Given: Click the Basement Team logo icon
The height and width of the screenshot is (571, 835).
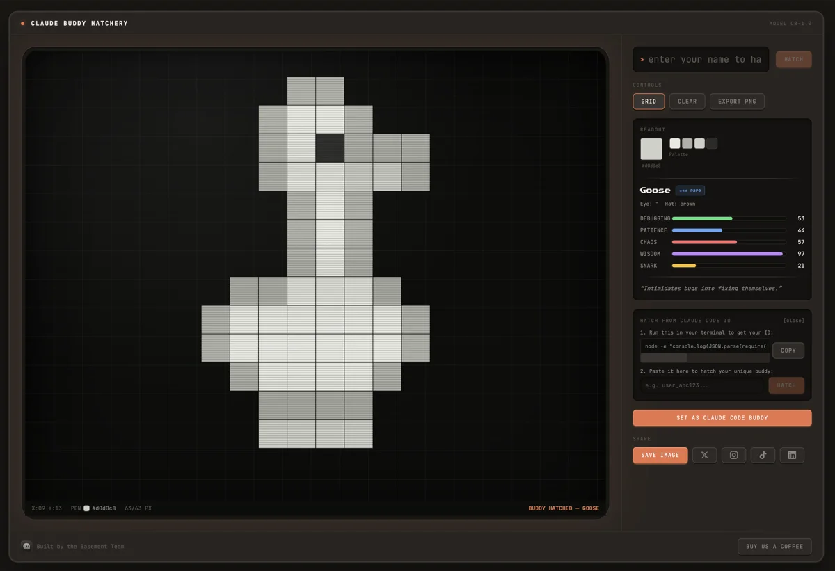Looking at the screenshot, I should click(26, 546).
